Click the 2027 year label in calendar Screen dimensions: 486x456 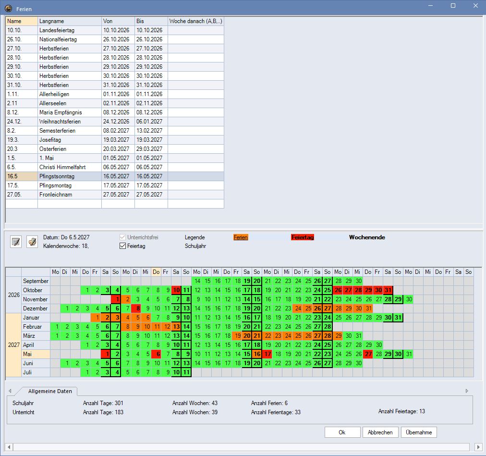[13, 345]
